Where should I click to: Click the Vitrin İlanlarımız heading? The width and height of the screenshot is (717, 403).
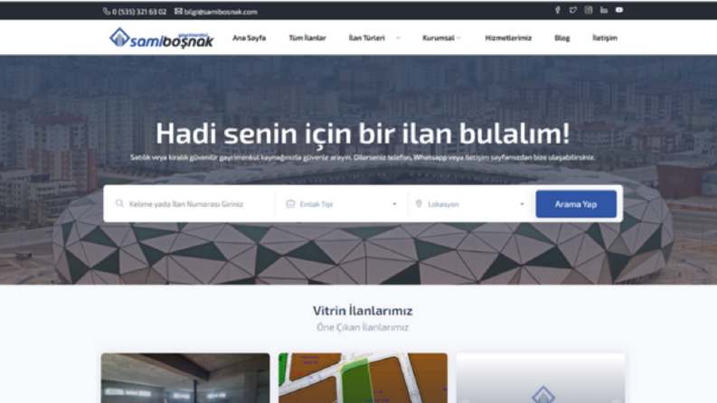point(363,311)
